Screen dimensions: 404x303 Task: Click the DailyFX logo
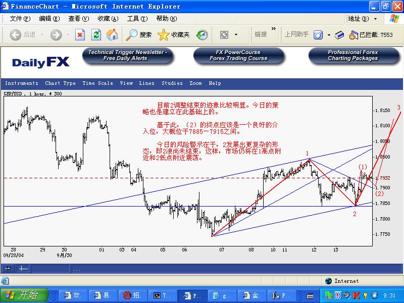[x=41, y=62]
